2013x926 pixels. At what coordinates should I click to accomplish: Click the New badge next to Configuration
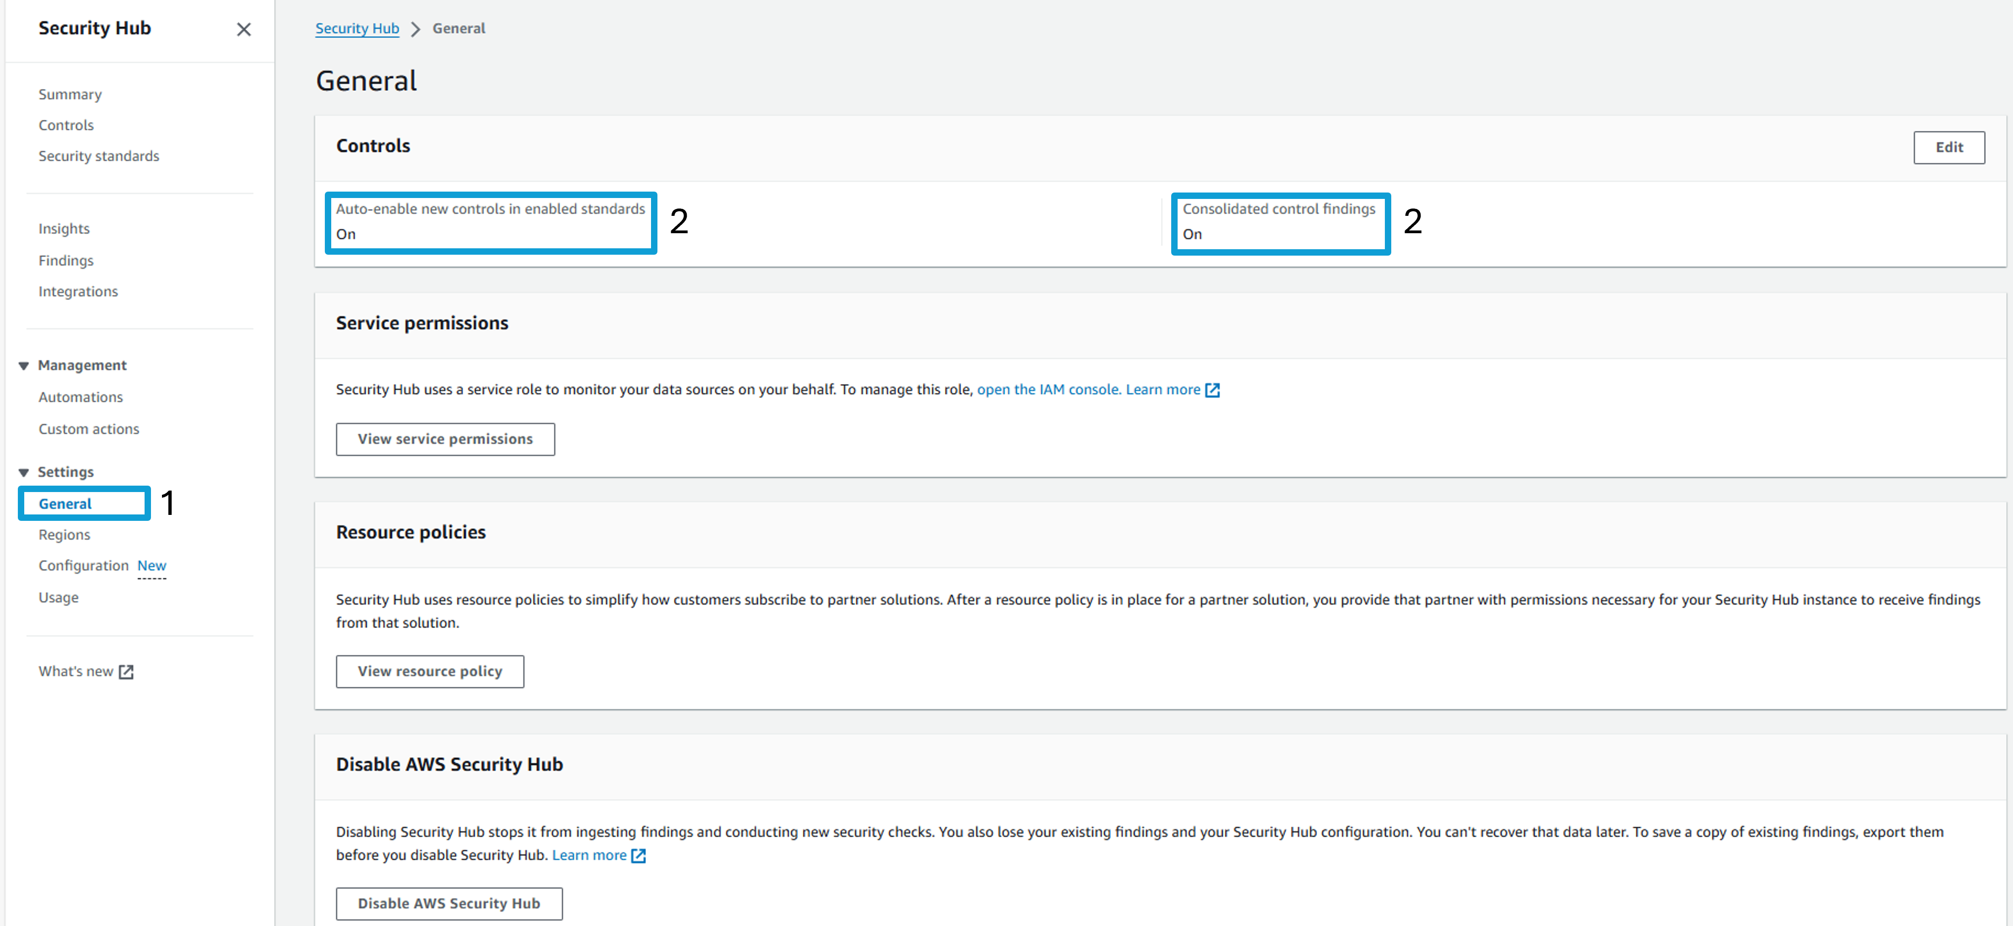click(152, 565)
